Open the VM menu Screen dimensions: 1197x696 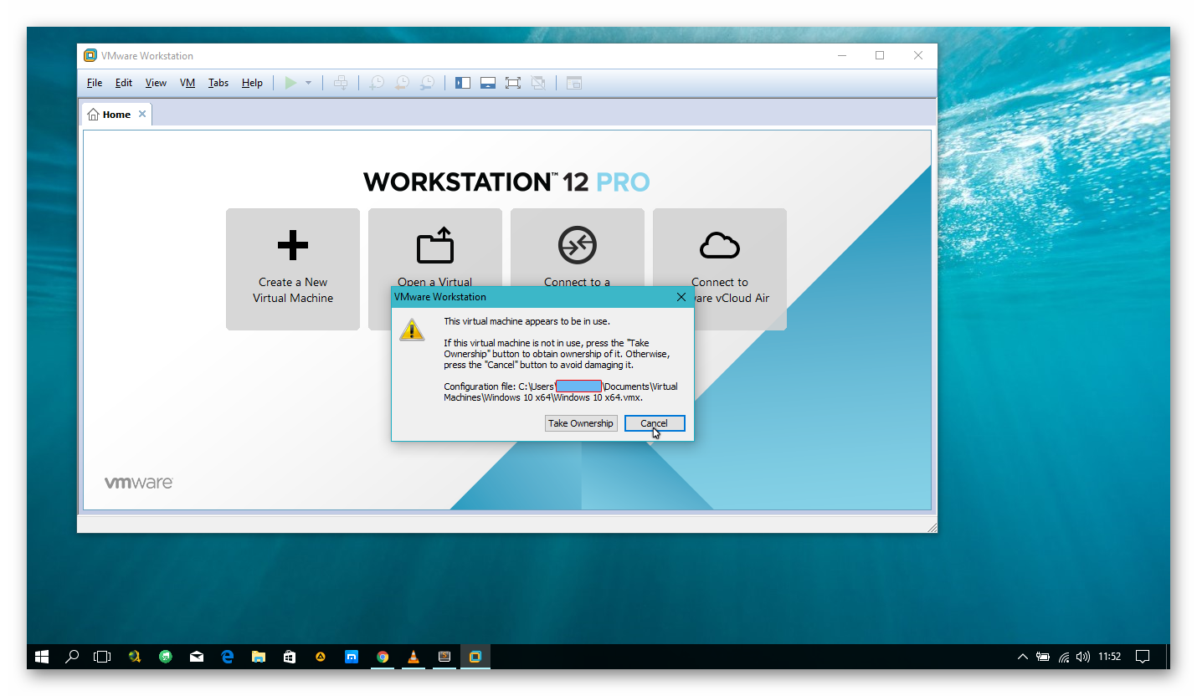click(x=188, y=83)
